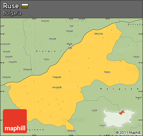The width and height of the screenshot is (143, 136).
Task: Click the "Ruse" title text
Action: click(x=11, y=6)
